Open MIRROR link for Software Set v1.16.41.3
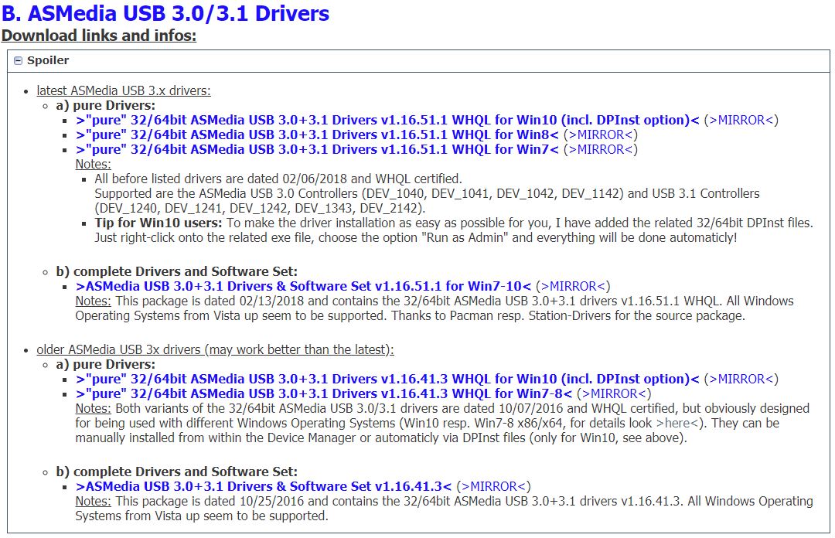The image size is (835, 538). pos(493,486)
